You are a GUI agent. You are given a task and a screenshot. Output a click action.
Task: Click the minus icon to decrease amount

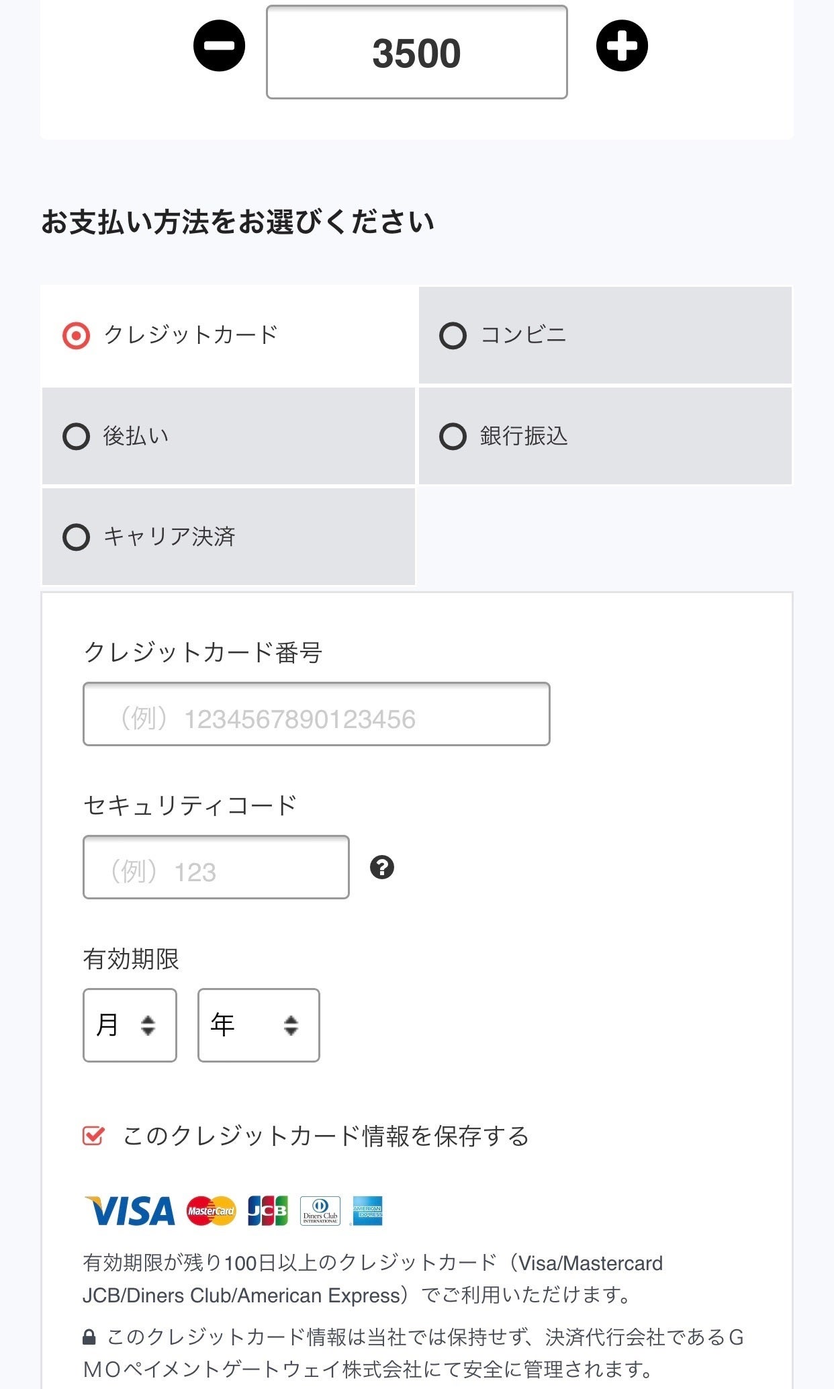click(x=219, y=46)
